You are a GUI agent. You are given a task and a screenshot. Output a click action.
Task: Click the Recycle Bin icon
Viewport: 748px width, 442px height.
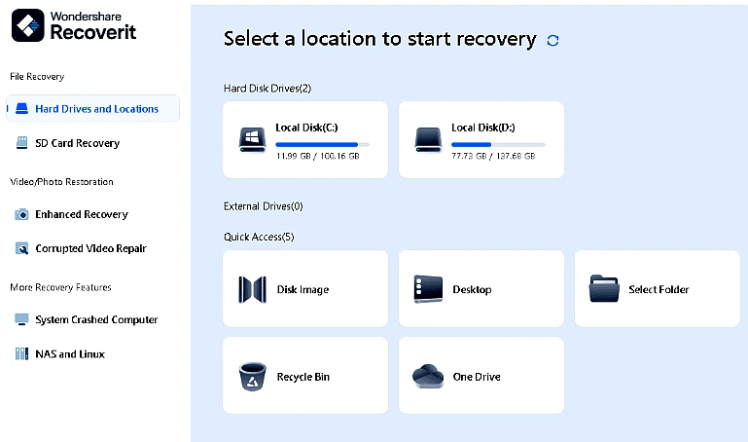click(x=252, y=377)
